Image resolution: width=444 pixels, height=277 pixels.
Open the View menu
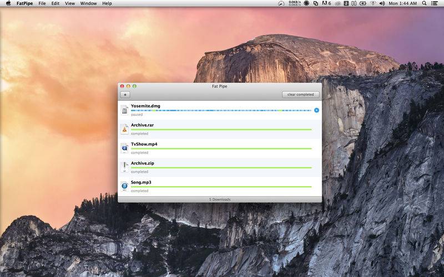tap(70, 3)
